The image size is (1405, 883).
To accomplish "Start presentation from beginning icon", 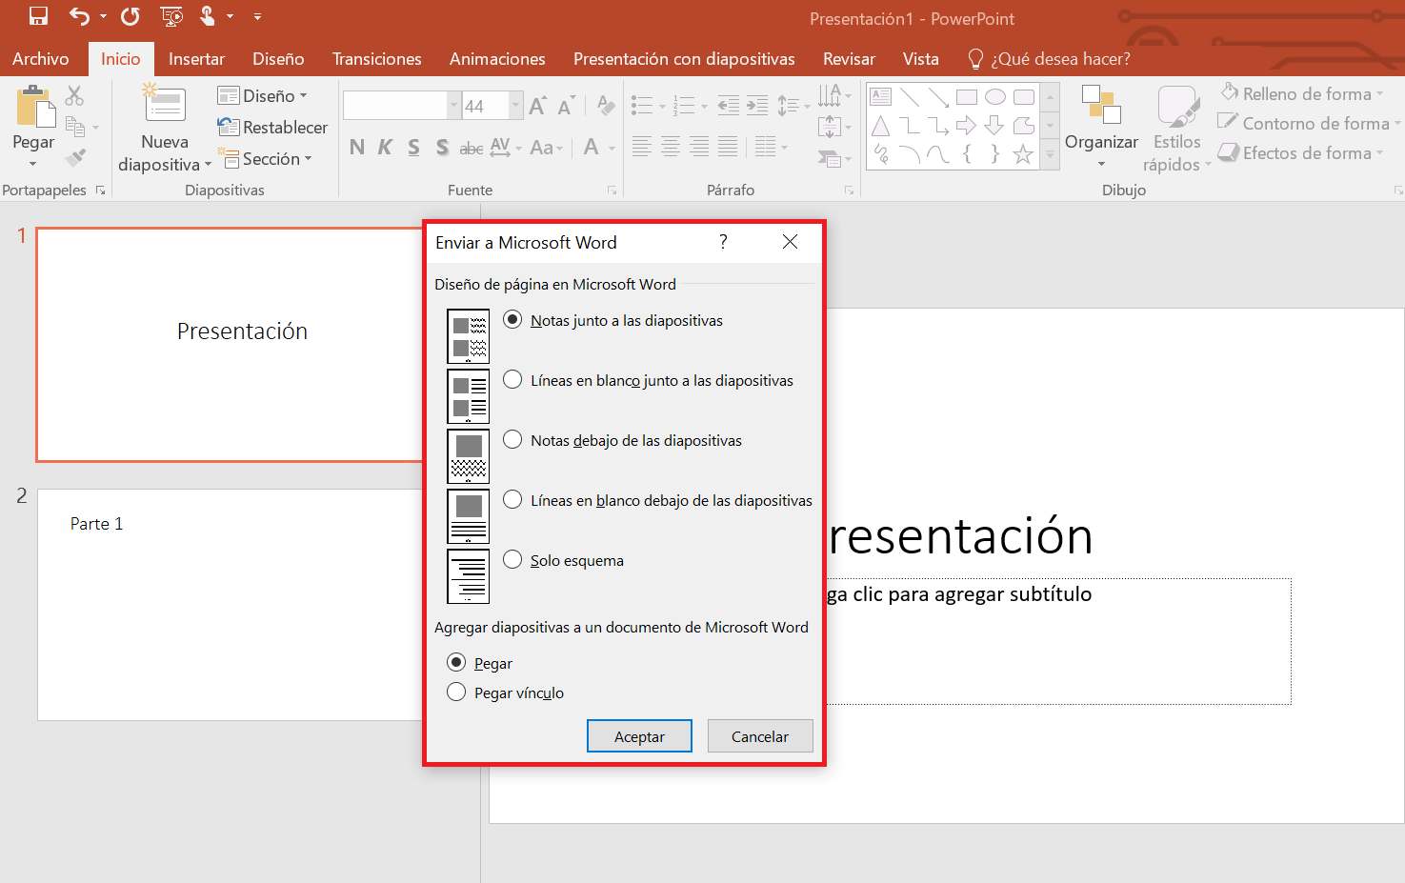I will [x=171, y=16].
